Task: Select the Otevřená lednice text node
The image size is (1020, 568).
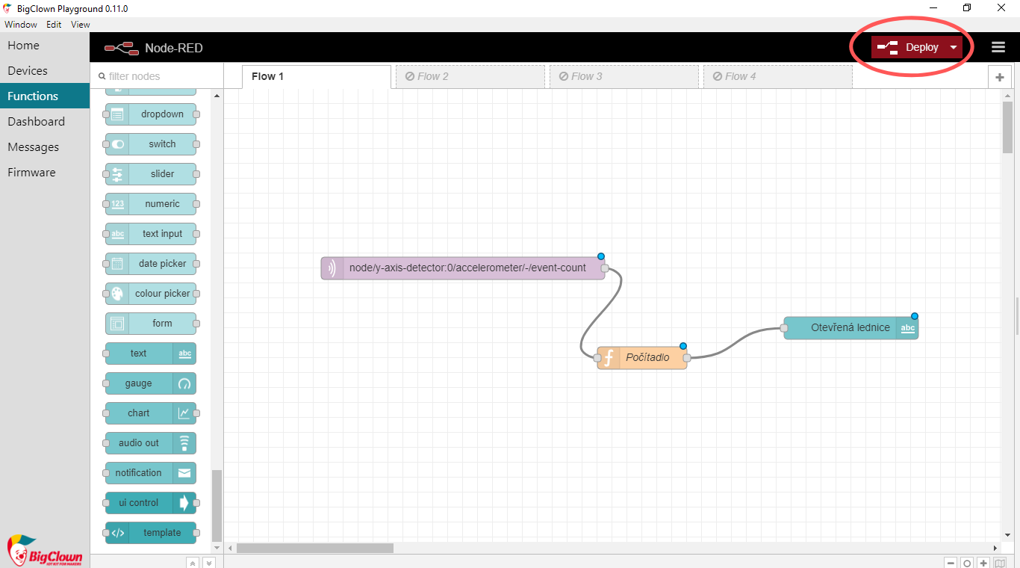Action: click(851, 328)
